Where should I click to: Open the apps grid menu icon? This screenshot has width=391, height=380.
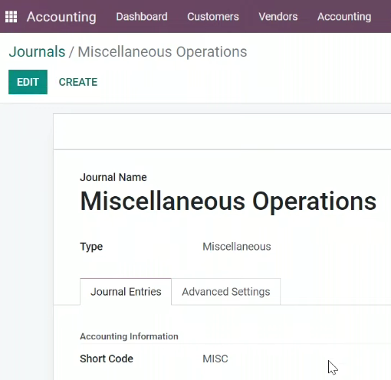coord(11,17)
